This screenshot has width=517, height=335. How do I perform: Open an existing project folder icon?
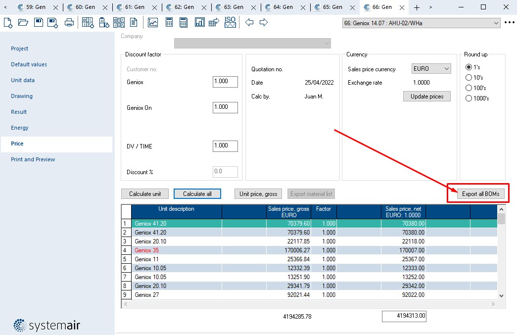pos(23,22)
